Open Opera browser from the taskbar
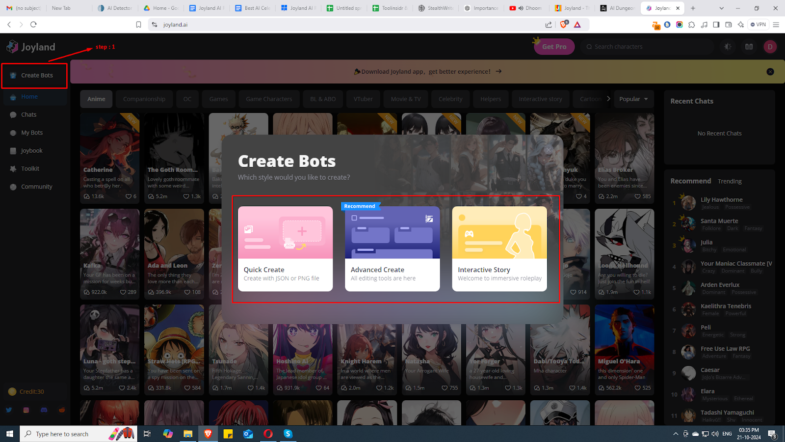Viewport: 785px width, 442px height. point(268,434)
